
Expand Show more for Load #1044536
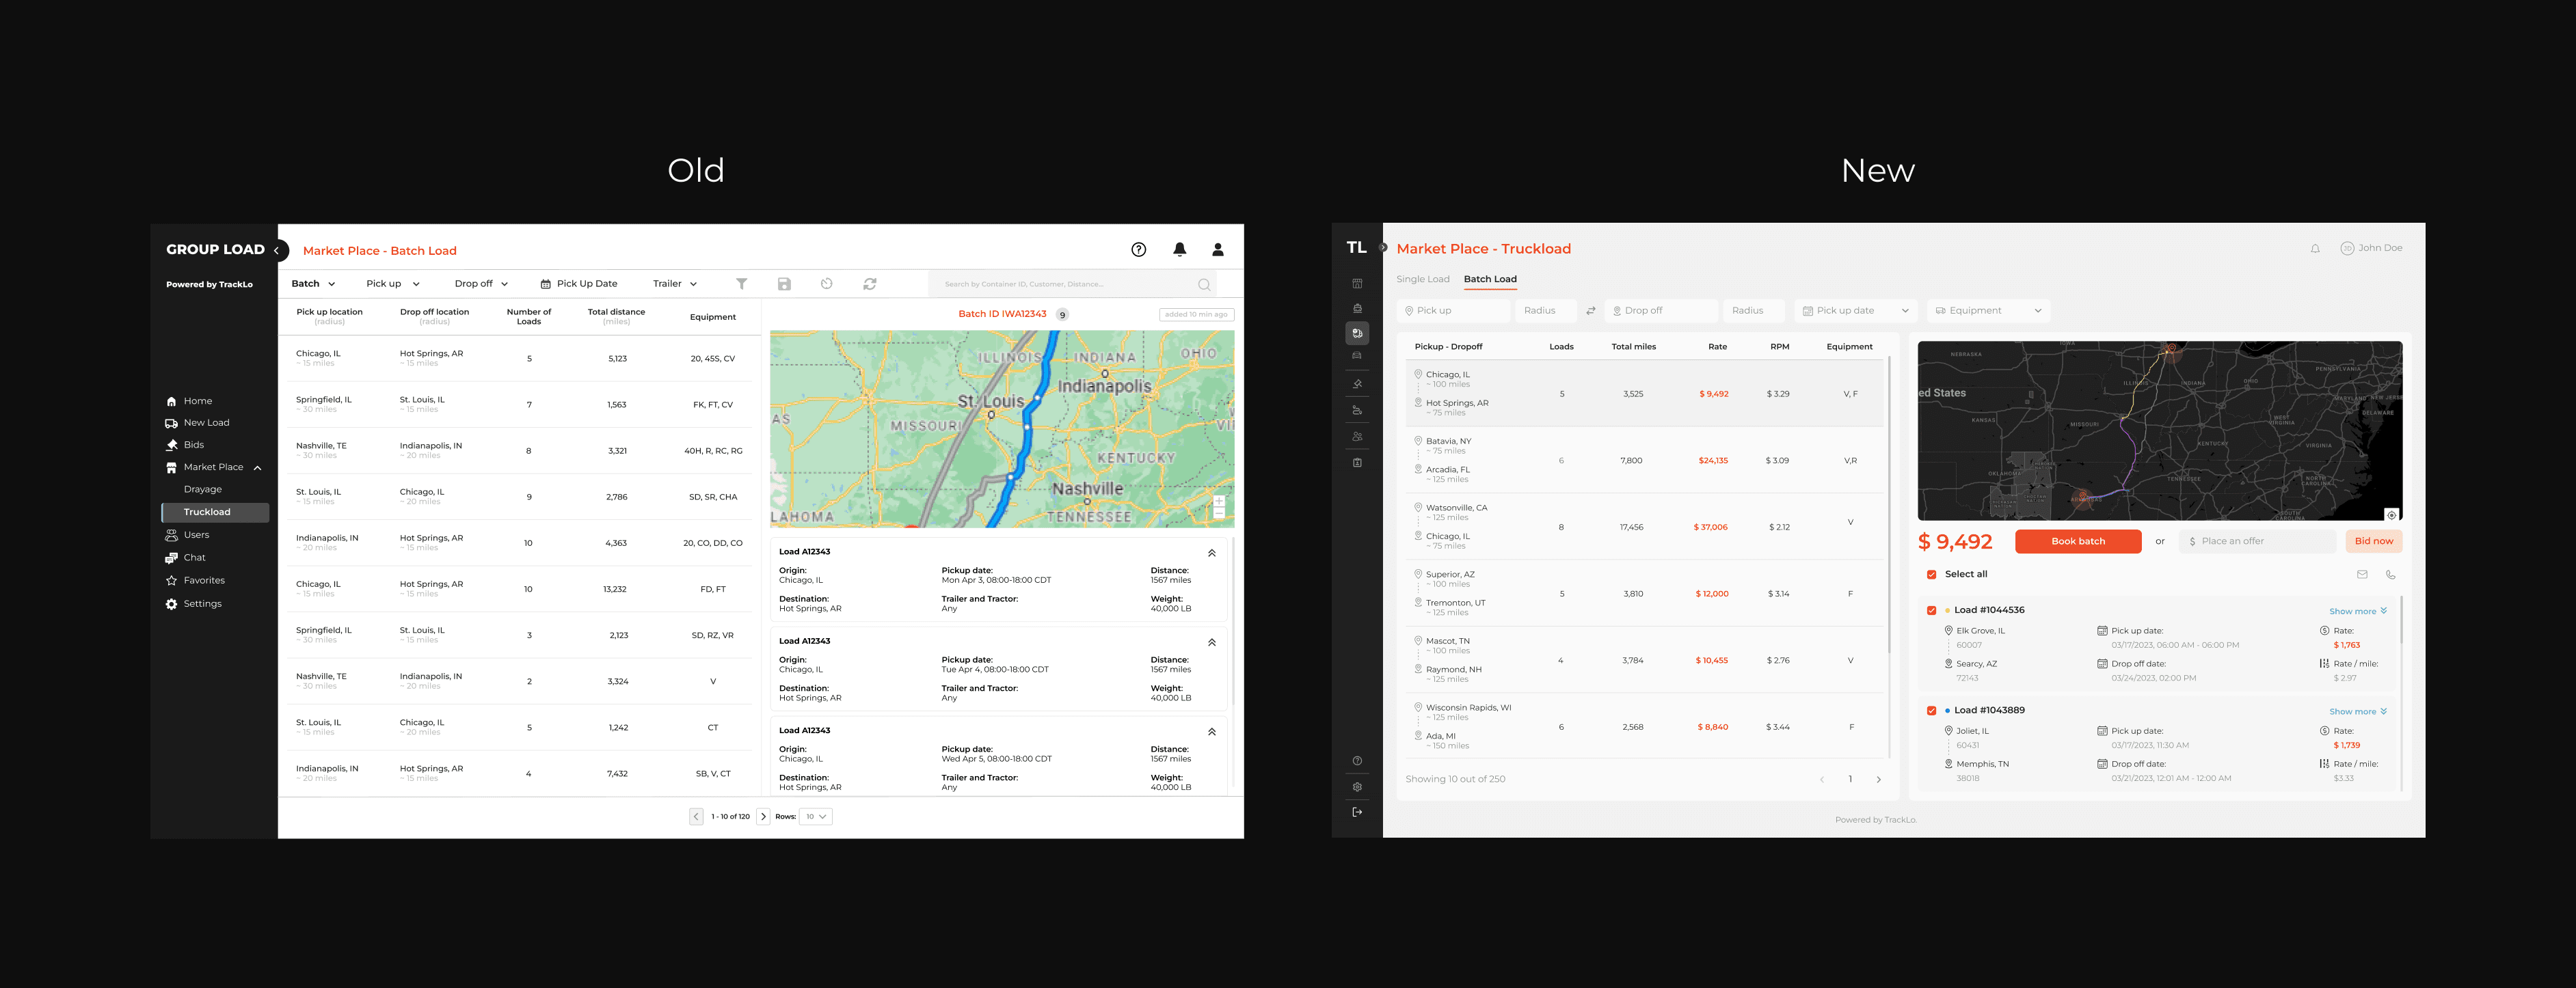[x=2357, y=612]
